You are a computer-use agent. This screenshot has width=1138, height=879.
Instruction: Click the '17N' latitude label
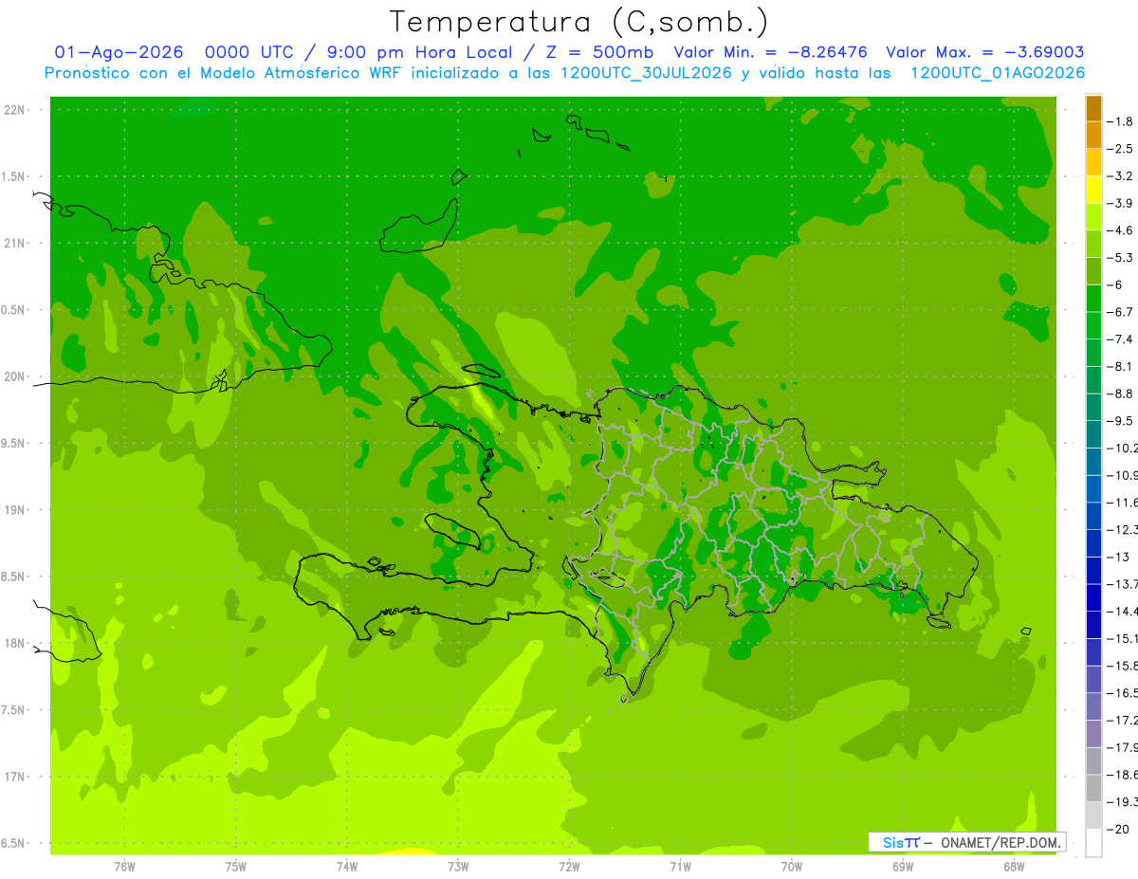tap(14, 777)
